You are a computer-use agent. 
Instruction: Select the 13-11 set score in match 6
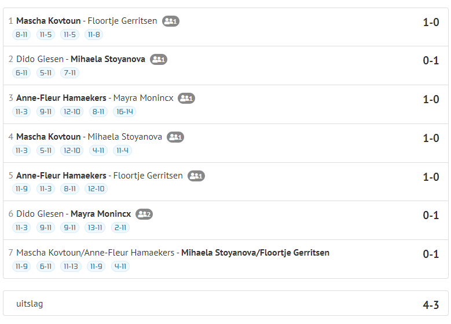click(x=95, y=228)
